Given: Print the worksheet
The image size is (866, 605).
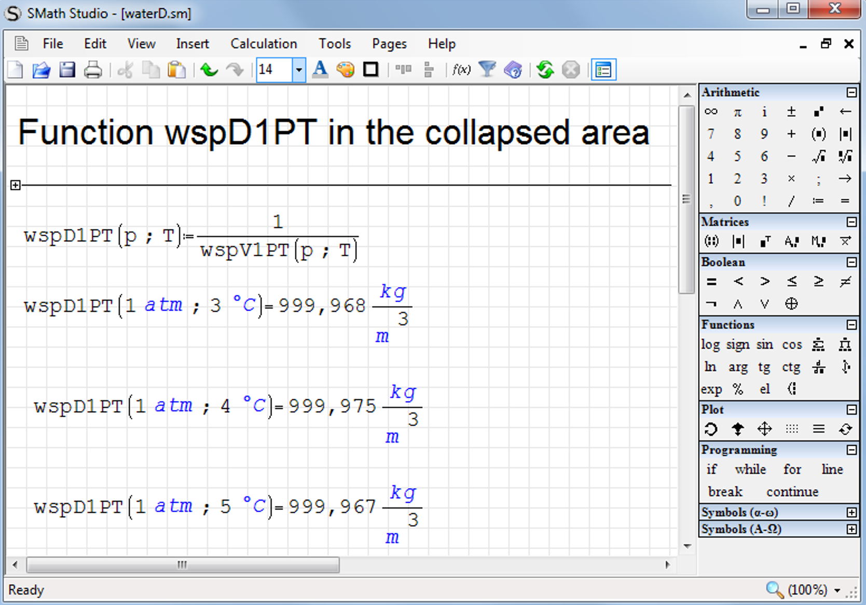Looking at the screenshot, I should (93, 70).
